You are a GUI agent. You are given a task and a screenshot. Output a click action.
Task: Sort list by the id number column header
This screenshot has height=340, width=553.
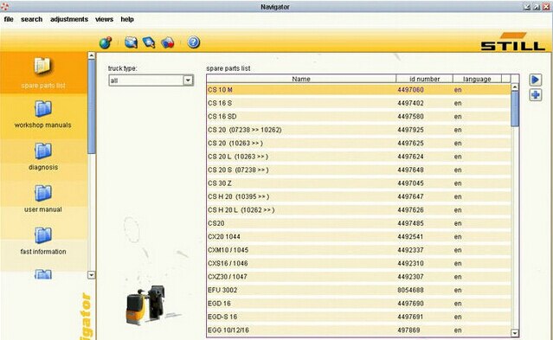coord(424,79)
